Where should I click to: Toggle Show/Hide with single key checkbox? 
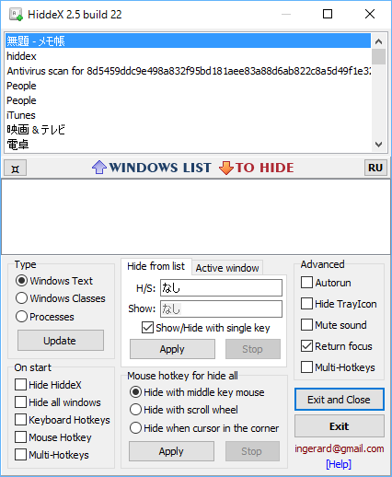point(147,328)
